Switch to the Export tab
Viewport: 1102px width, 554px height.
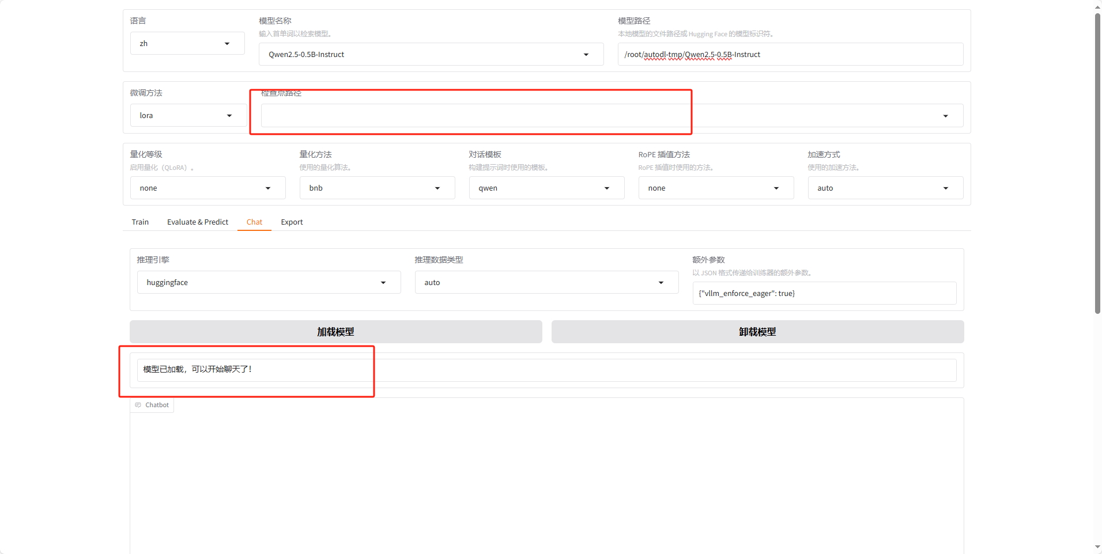pos(292,222)
